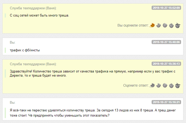Click the 'Оцените ответ:' label

(x=136, y=85)
